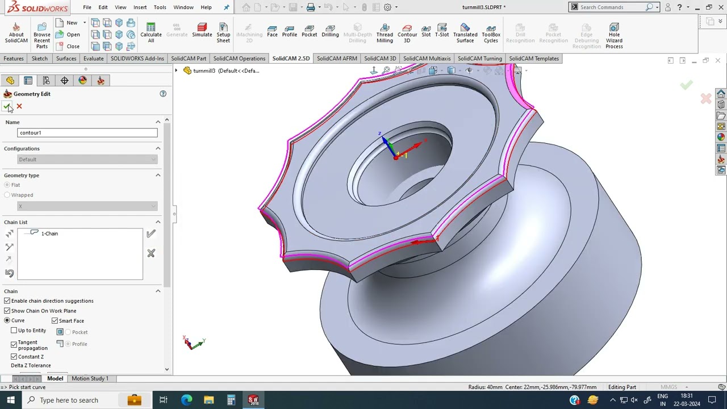Open the print icon in the top toolbar

click(x=311, y=7)
